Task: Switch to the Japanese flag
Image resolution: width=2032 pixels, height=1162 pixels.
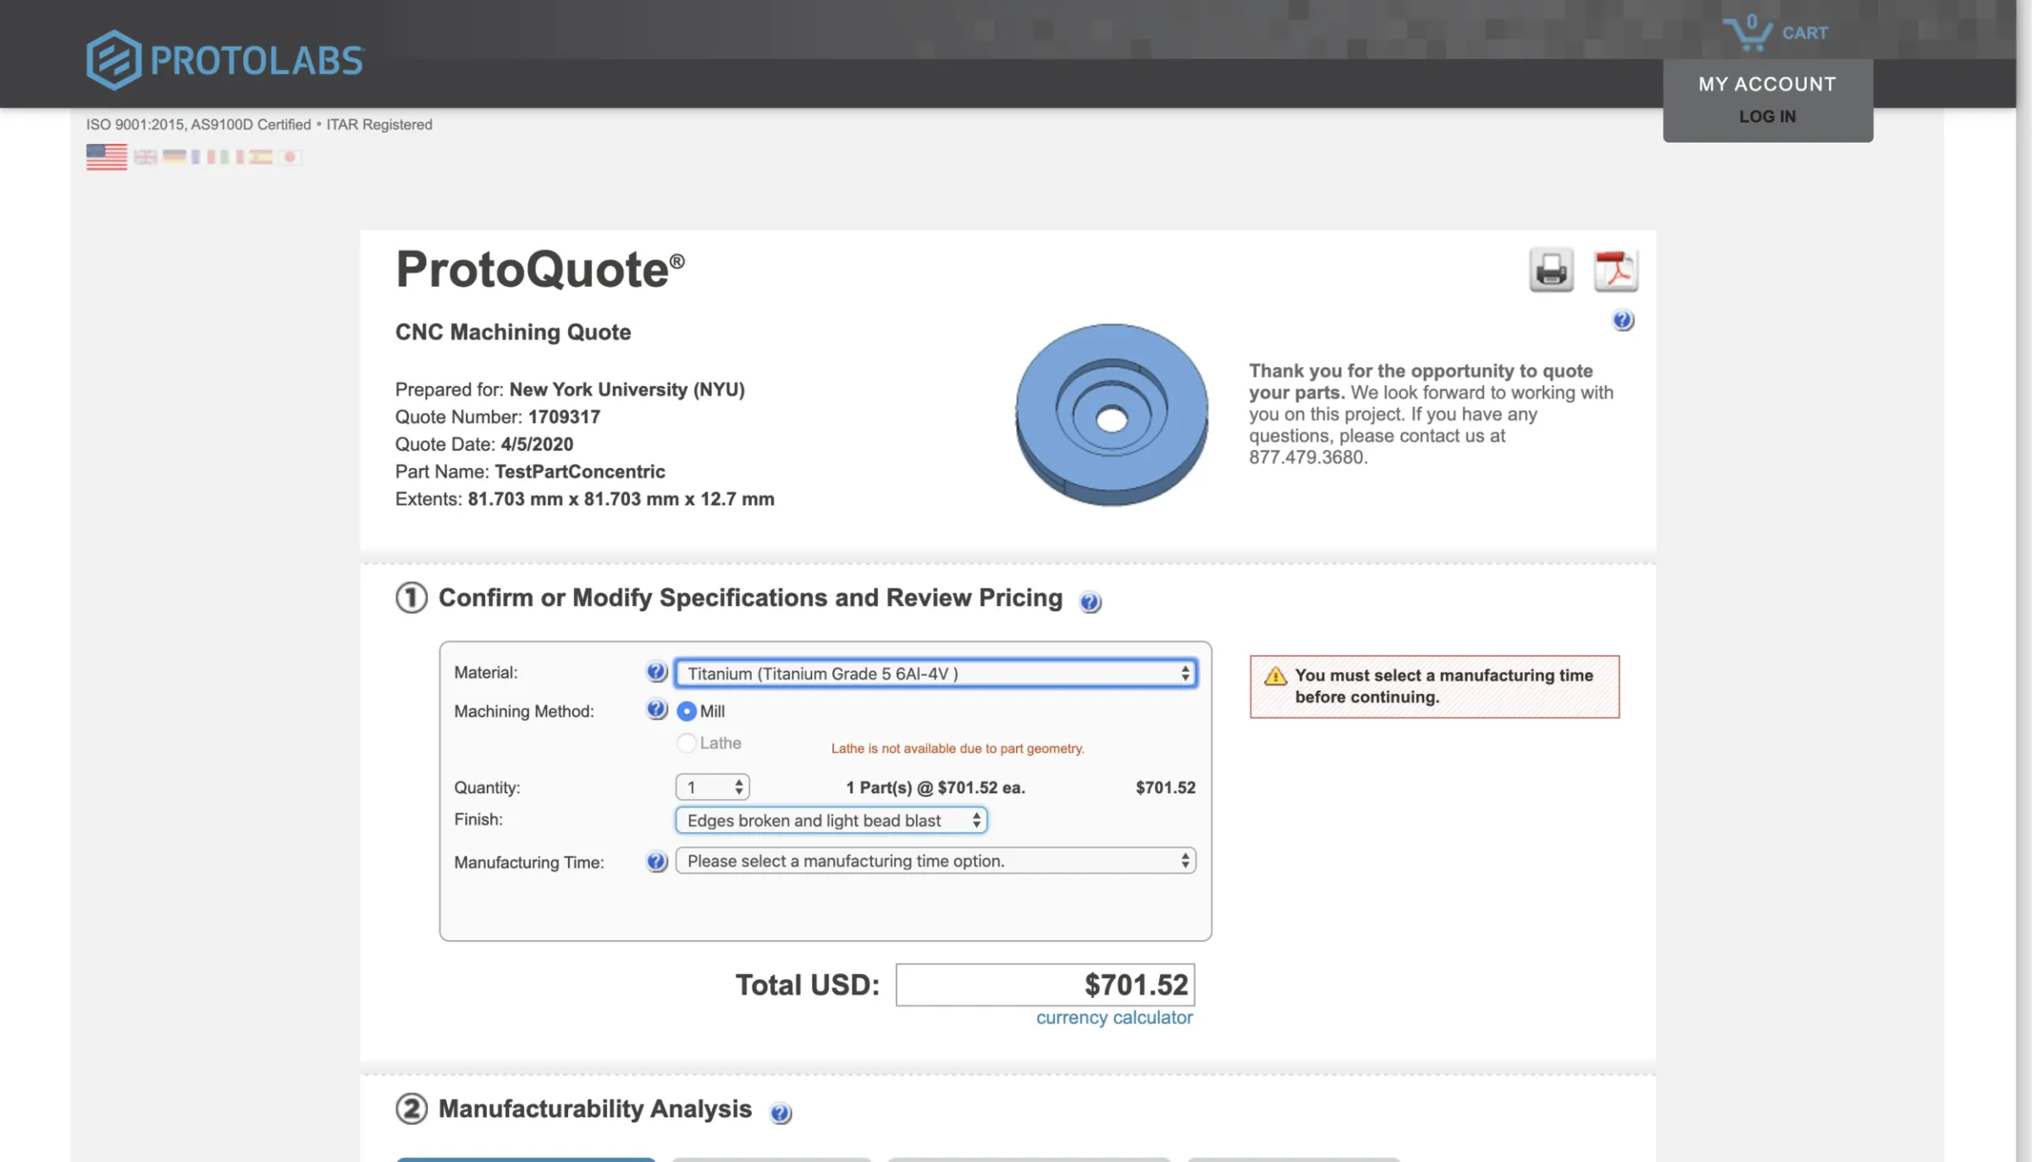Action: point(290,157)
